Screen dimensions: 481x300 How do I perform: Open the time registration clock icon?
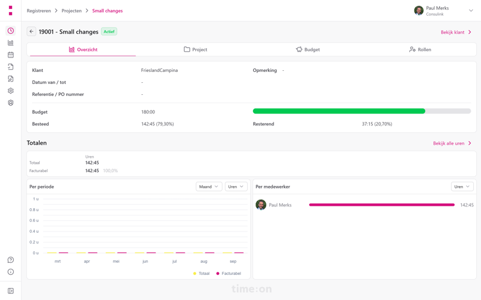pos(10,31)
